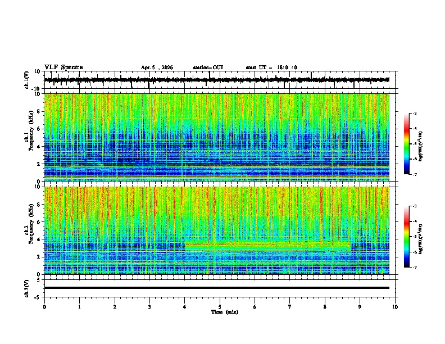The width and height of the screenshot is (445, 344).
Task: Click the ch.1 voltage waveform trace
Action: coord(216,80)
